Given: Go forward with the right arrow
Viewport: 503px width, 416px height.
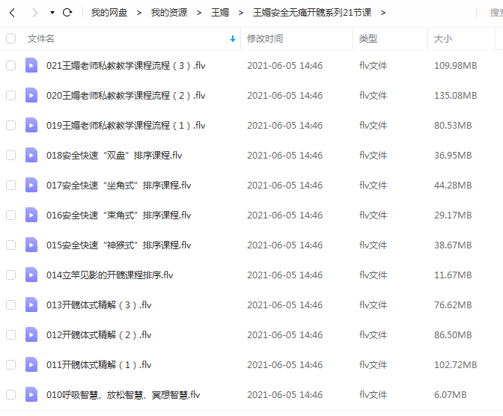Looking at the screenshot, I should (x=35, y=13).
